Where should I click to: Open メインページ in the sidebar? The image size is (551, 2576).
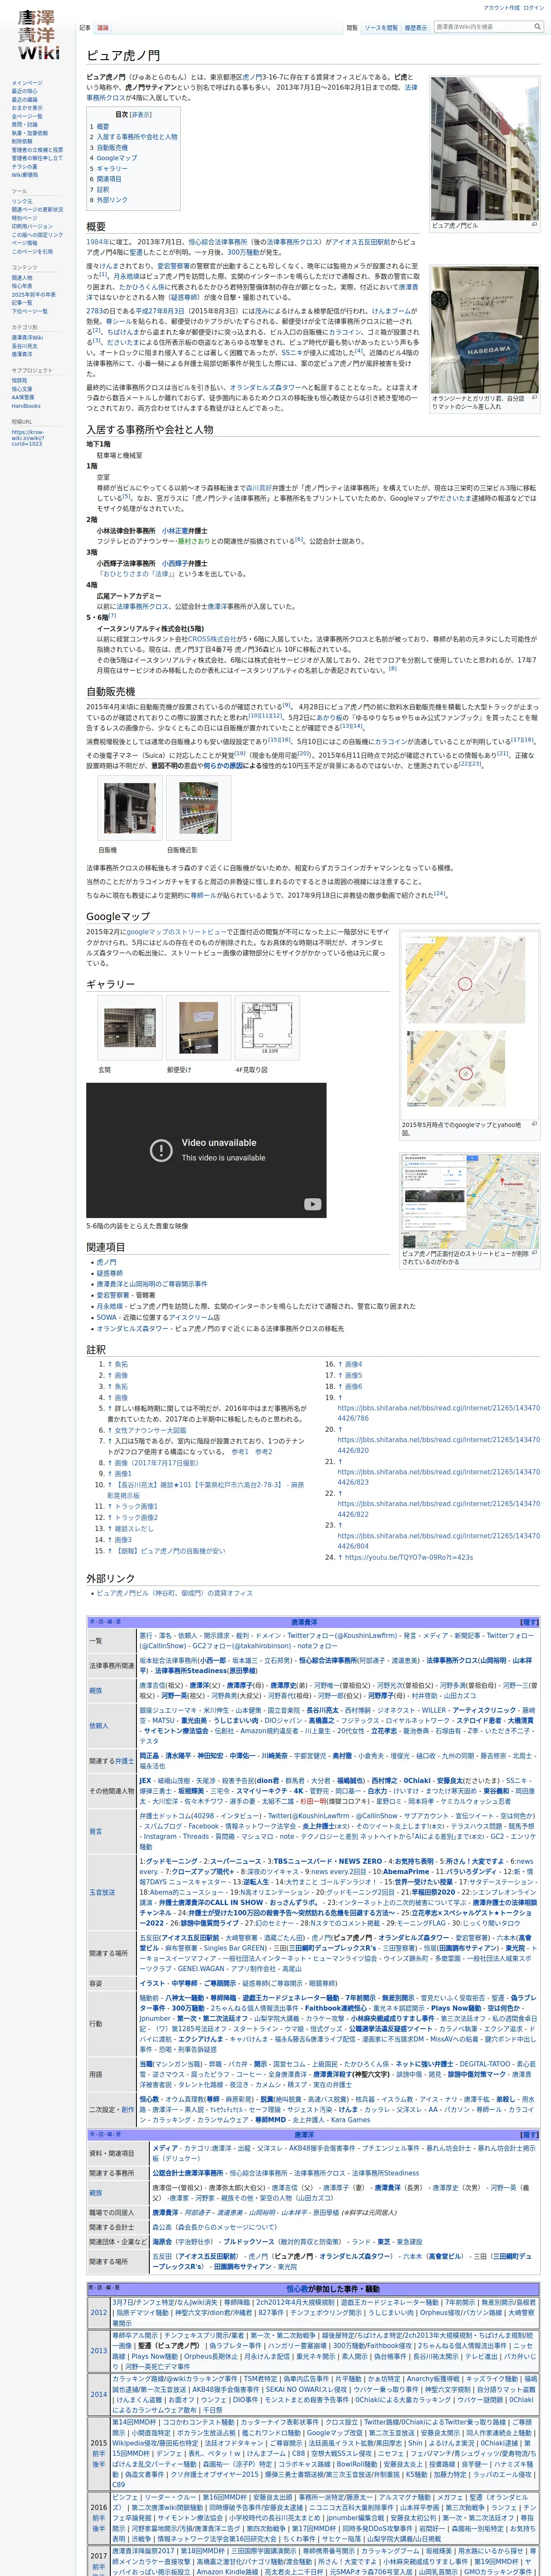(x=27, y=83)
